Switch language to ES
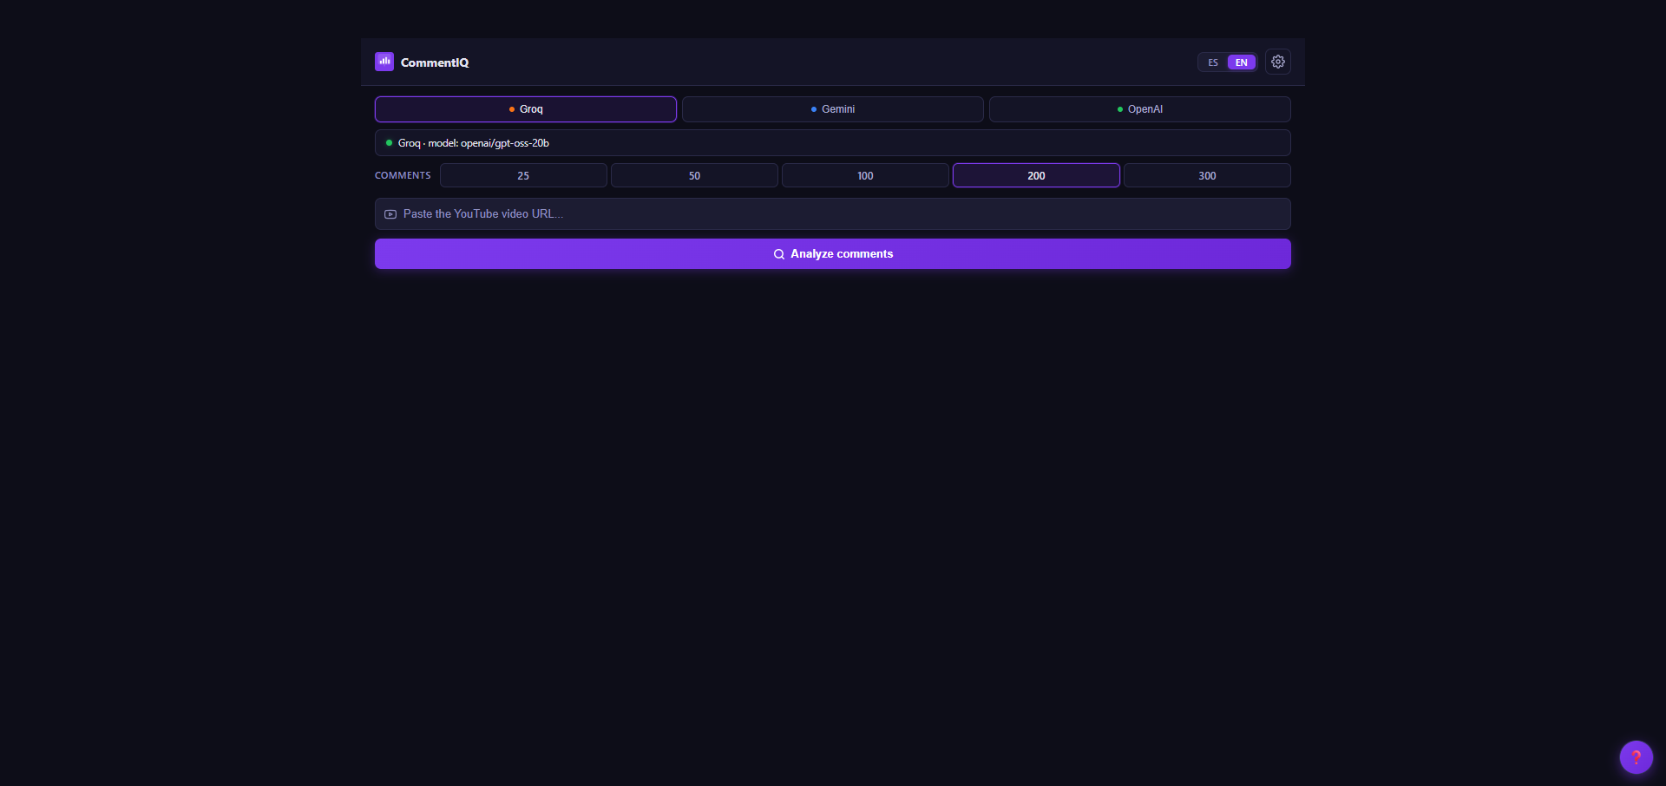The width and height of the screenshot is (1666, 786). [x=1213, y=62]
